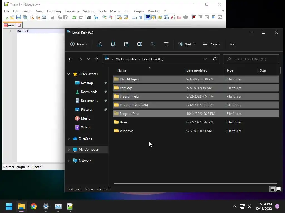Switch to Details view icon in status bar
285x213 pixels.
pos(273,189)
